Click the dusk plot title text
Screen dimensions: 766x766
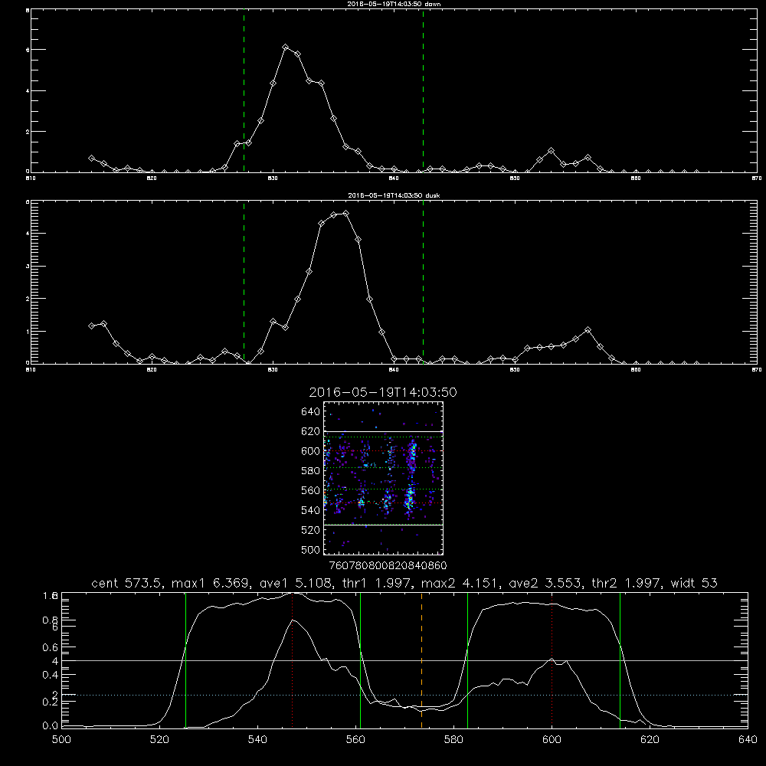tap(394, 195)
